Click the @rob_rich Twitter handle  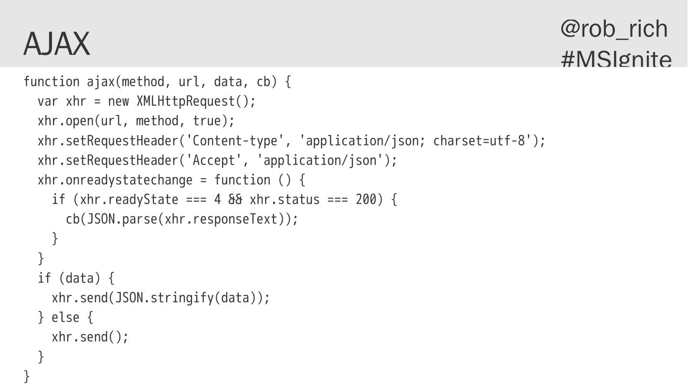click(614, 29)
